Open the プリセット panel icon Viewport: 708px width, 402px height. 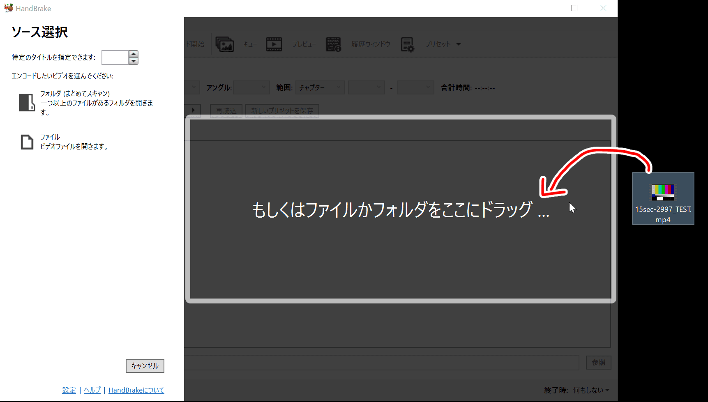[x=407, y=44]
